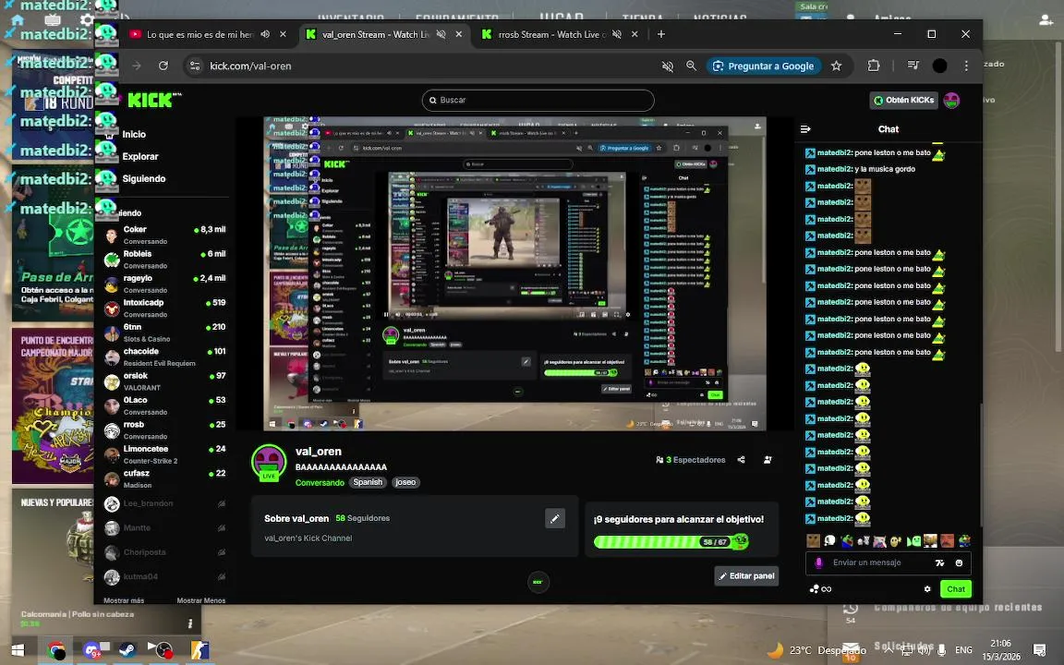Open the Windows Start menu
The image size is (1064, 665).
18,650
